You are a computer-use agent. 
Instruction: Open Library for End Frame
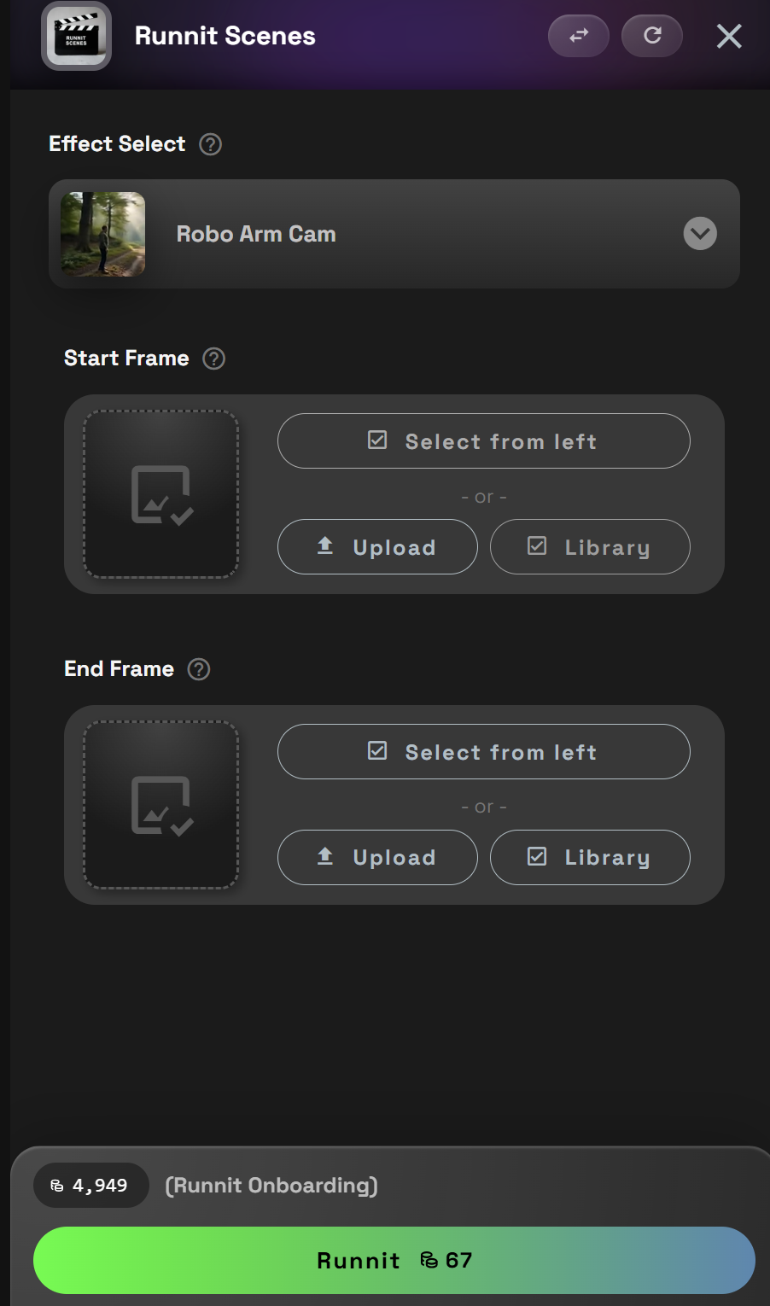590,858
